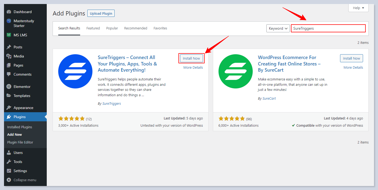Switch to the Popular plugins tab
The width and height of the screenshot is (378, 190).
112,28
